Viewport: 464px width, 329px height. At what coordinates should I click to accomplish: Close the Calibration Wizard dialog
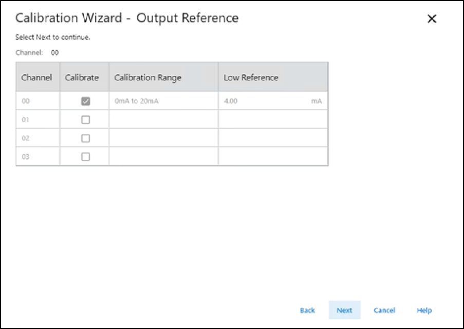[432, 19]
